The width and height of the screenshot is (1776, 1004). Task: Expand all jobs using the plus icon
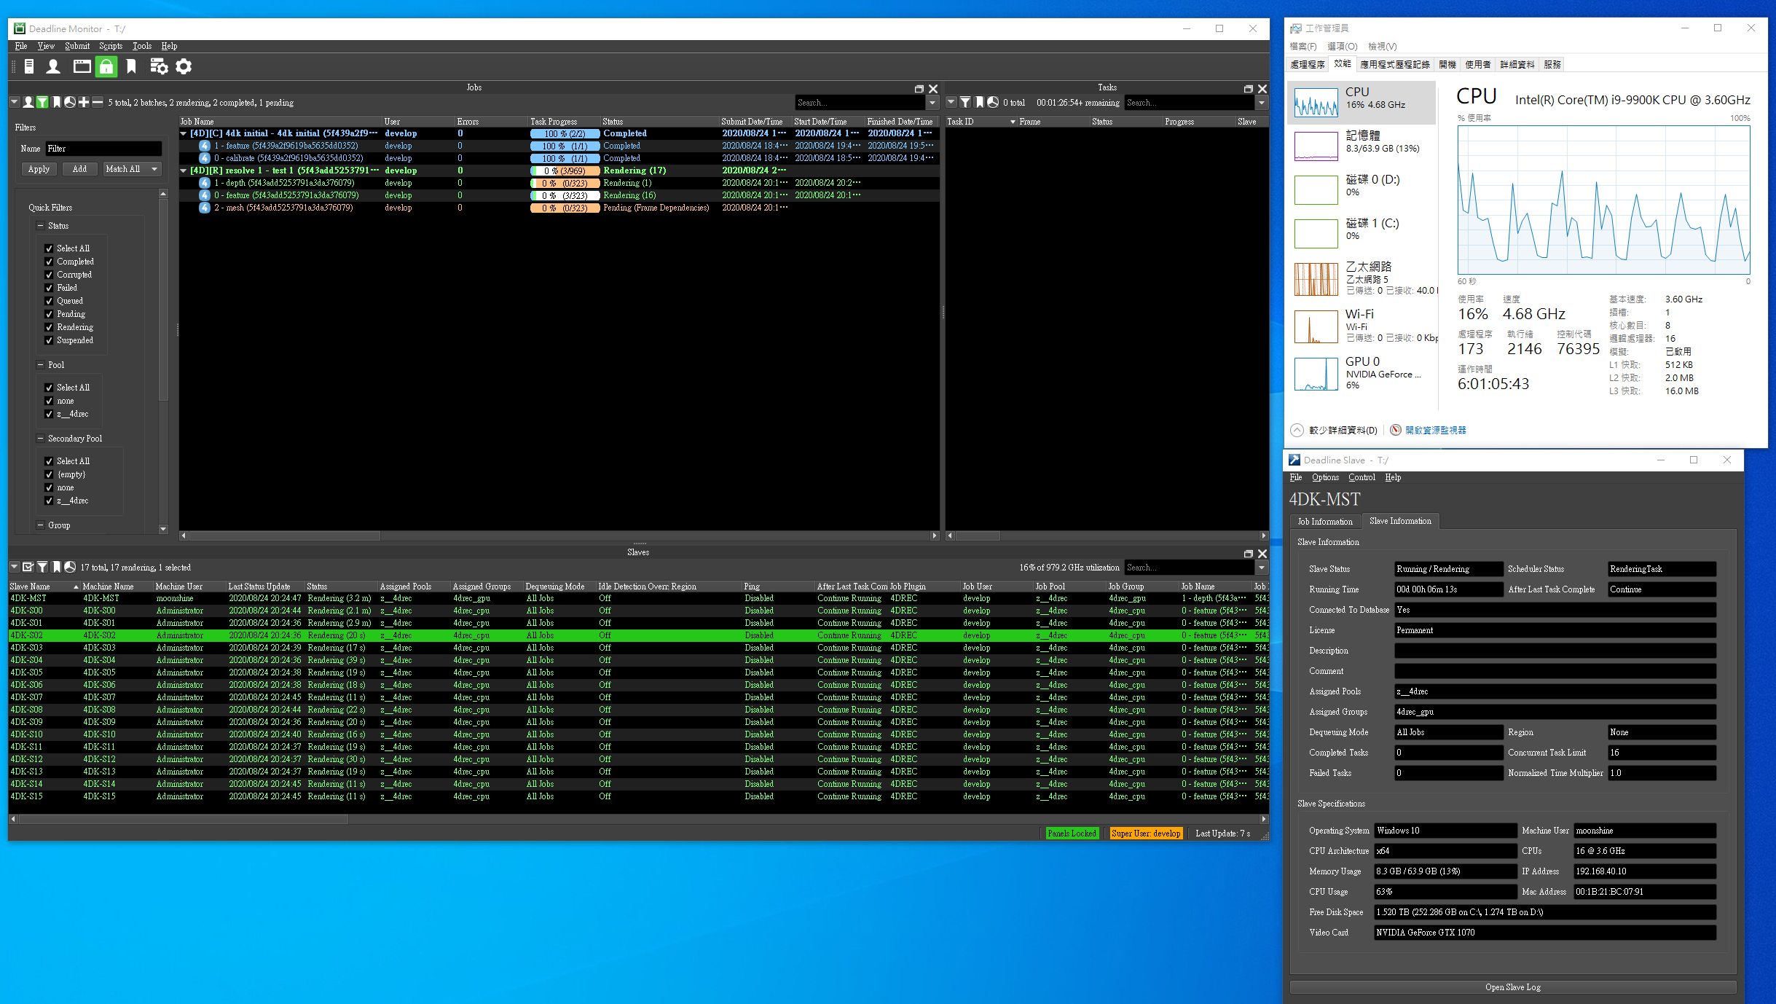click(82, 102)
